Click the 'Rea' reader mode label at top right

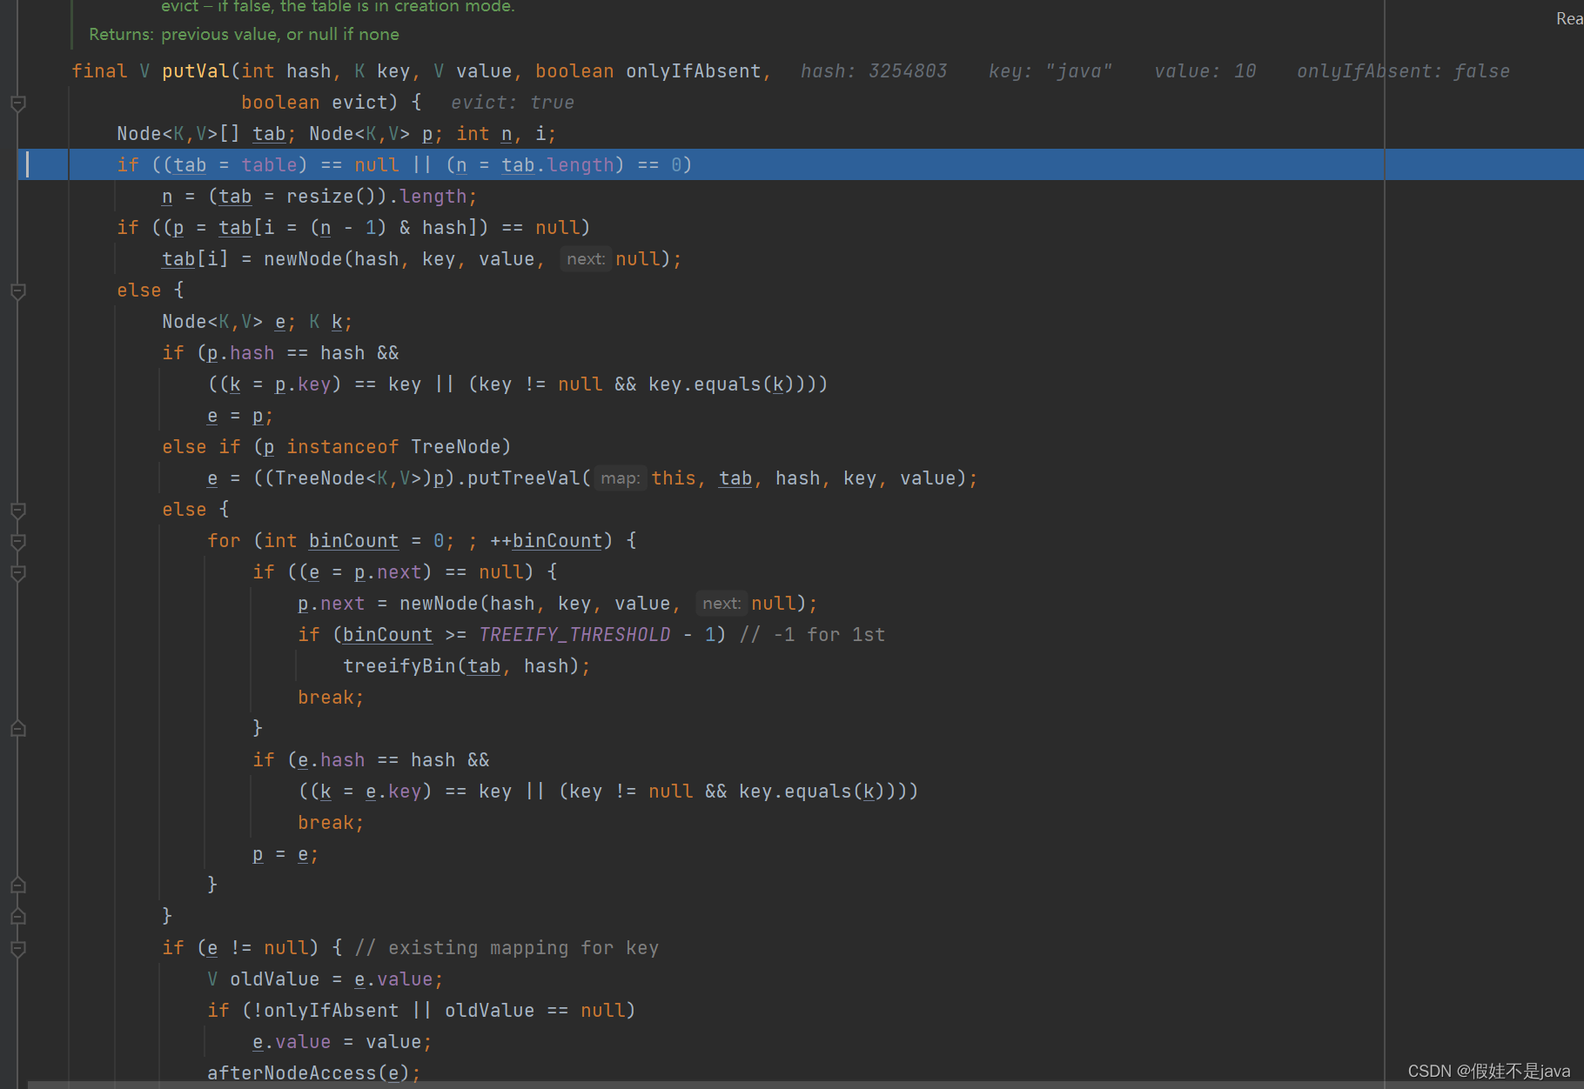point(1569,19)
